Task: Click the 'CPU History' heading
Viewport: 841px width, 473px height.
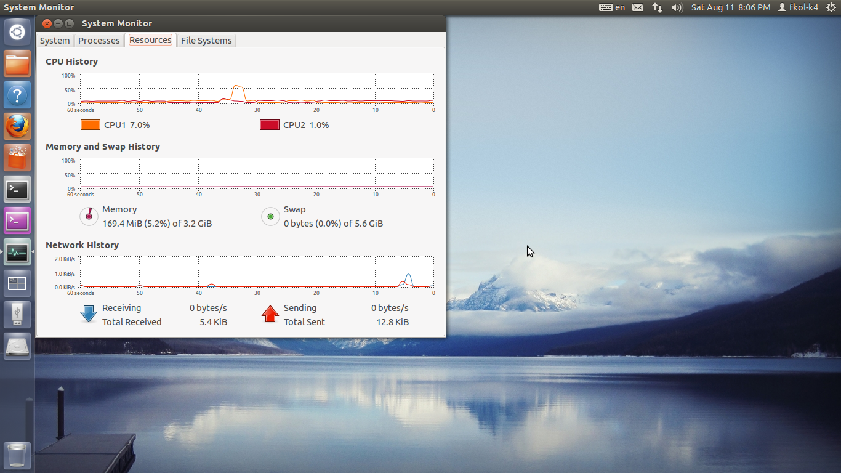Action: tap(71, 62)
